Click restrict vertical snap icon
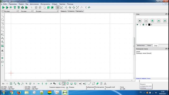 click(x=42, y=84)
